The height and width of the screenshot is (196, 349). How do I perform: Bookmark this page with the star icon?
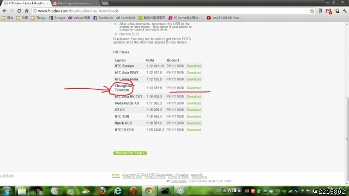(312, 11)
